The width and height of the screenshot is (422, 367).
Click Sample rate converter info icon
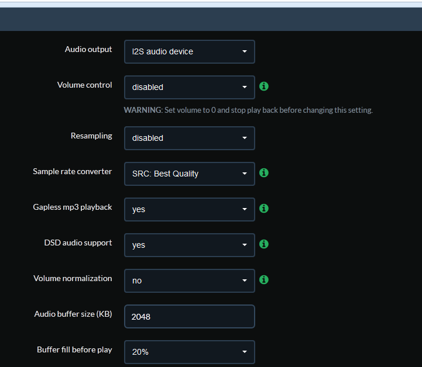point(264,173)
